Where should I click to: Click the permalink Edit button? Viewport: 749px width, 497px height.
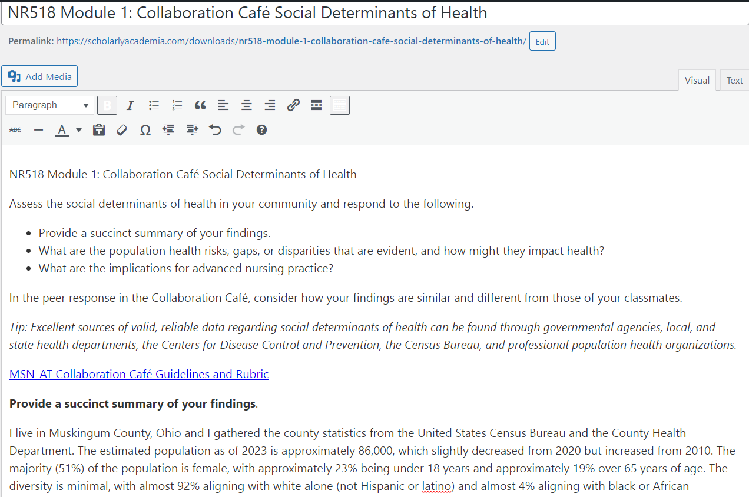pyautogui.click(x=542, y=42)
